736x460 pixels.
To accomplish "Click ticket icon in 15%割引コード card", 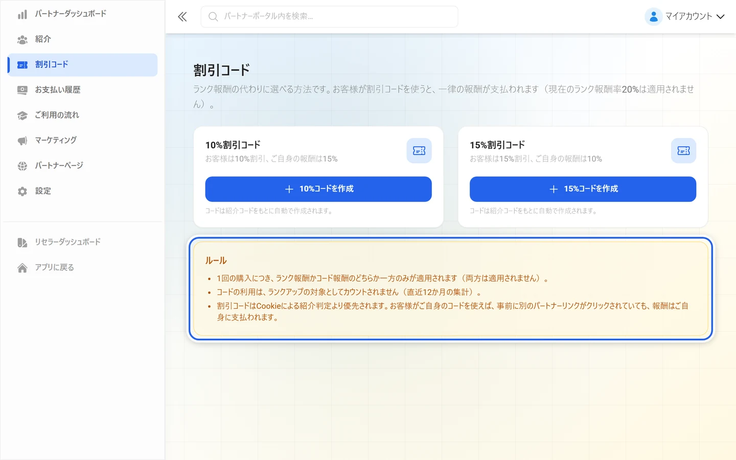I will point(683,151).
